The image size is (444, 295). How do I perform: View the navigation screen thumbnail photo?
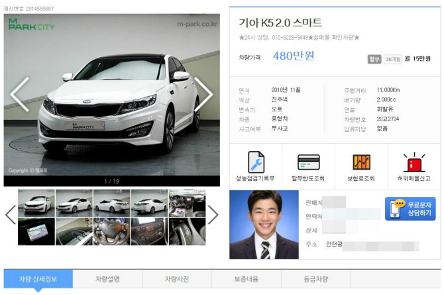pyautogui.click(x=36, y=231)
